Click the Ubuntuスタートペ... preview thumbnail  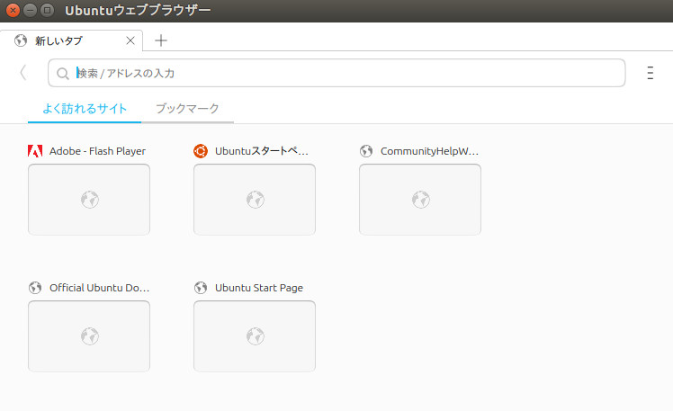tap(255, 200)
